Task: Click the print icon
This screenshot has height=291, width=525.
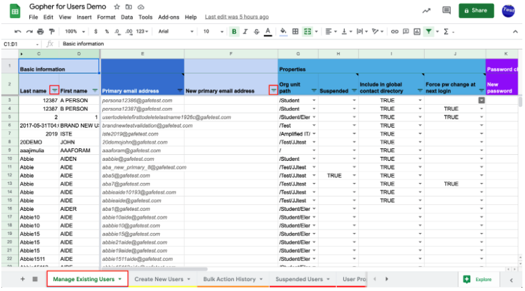Action: pyautogui.click(x=41, y=31)
